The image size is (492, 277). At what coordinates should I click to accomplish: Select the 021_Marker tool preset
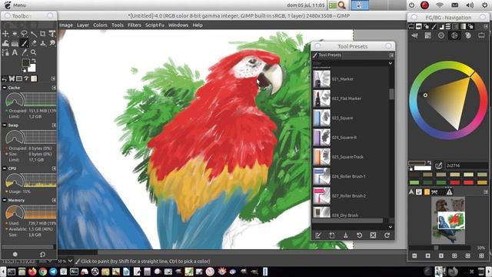pos(351,78)
